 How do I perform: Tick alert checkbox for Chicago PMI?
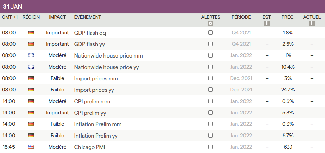[x=210, y=147]
